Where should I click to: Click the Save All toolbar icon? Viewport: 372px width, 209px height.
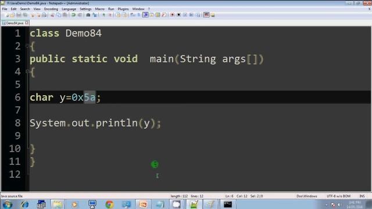(x=25, y=15)
